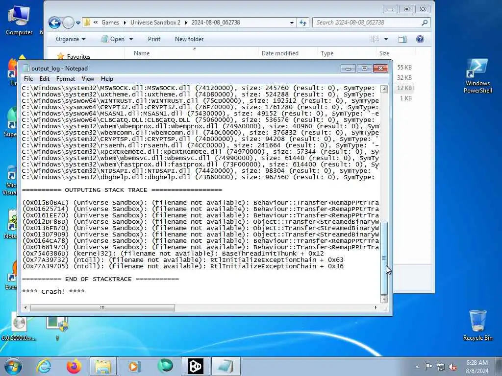The image size is (502, 376).
Task: Sort by Name column header
Action: (142, 53)
